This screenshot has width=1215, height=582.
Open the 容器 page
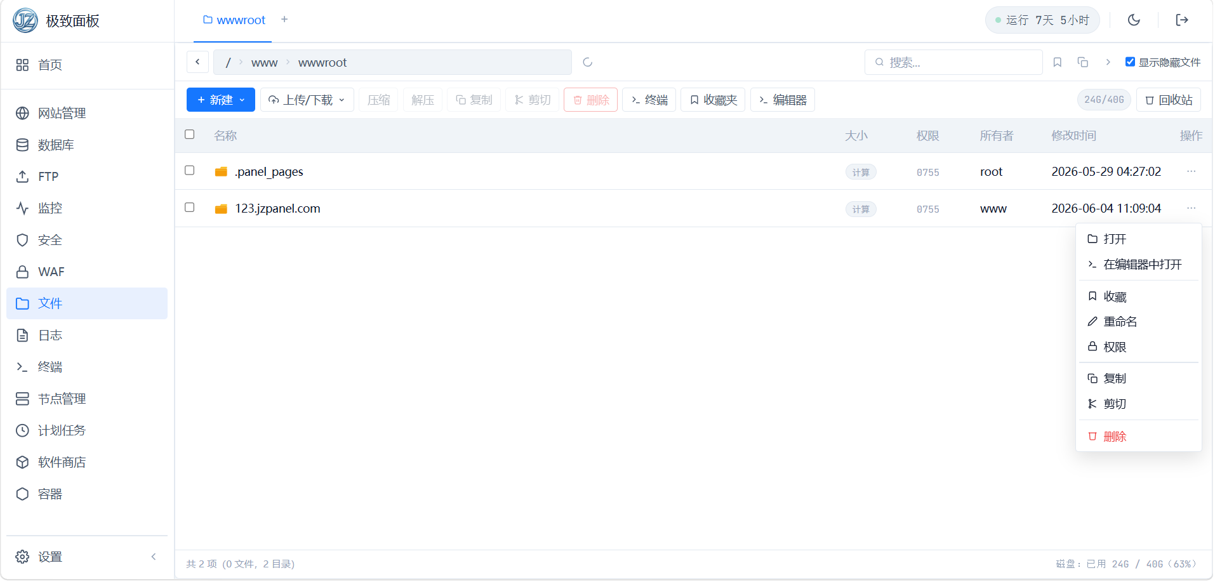click(87, 494)
